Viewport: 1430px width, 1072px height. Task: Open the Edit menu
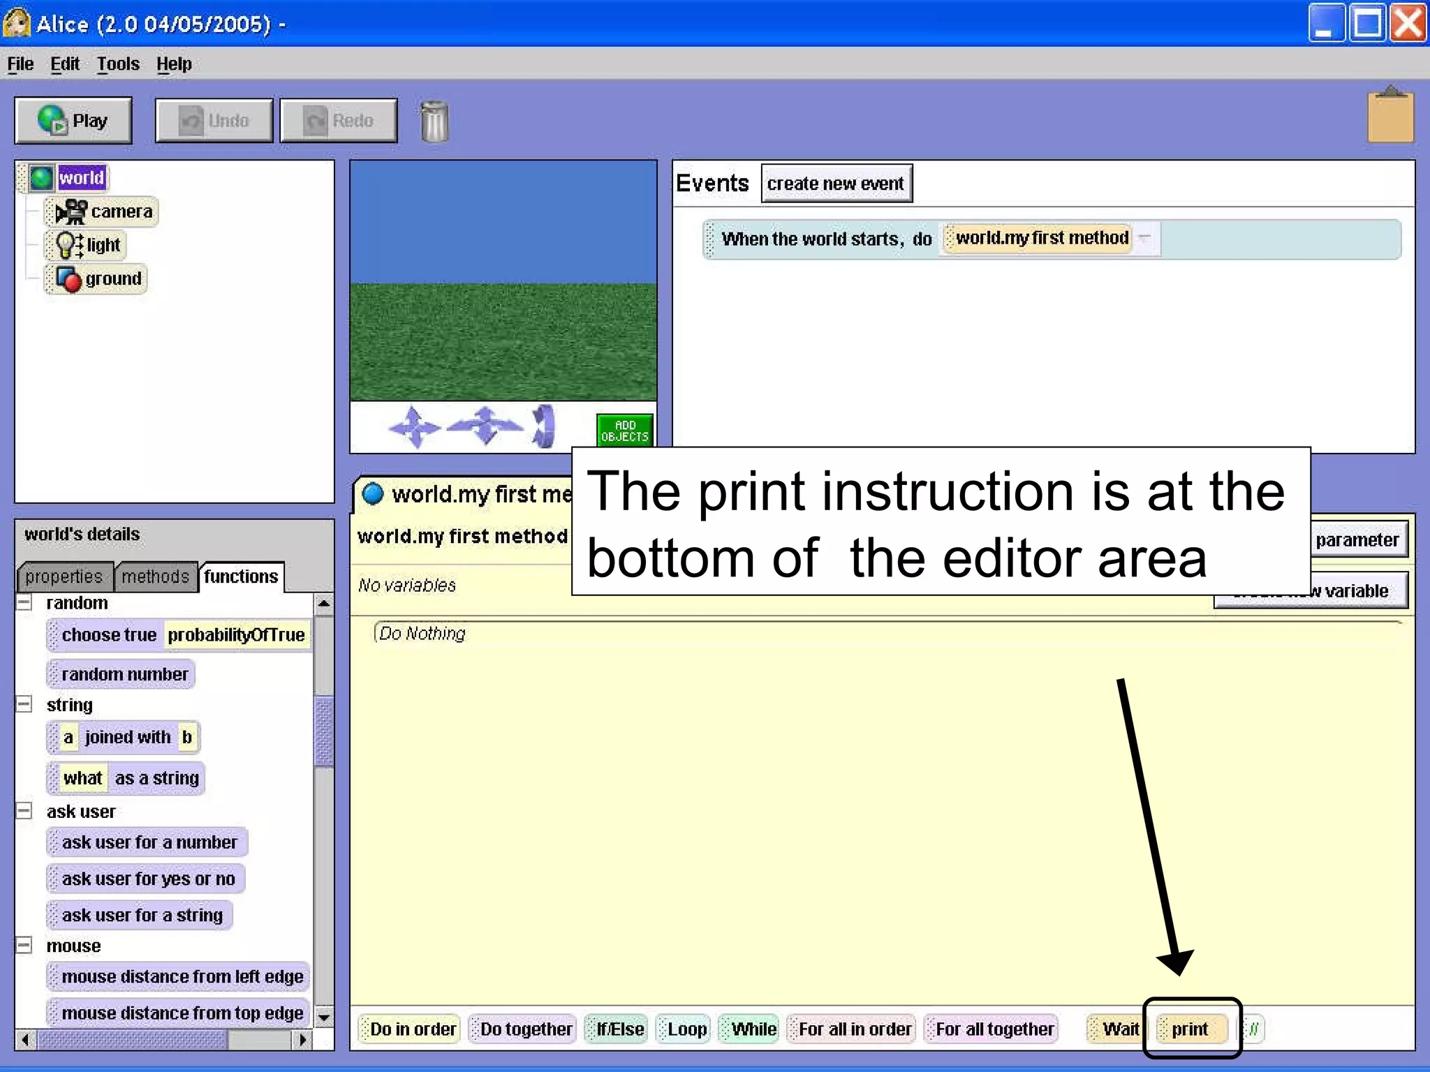click(65, 64)
